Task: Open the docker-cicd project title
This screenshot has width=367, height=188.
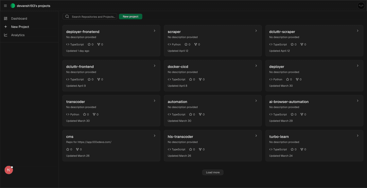Action: click(178, 67)
